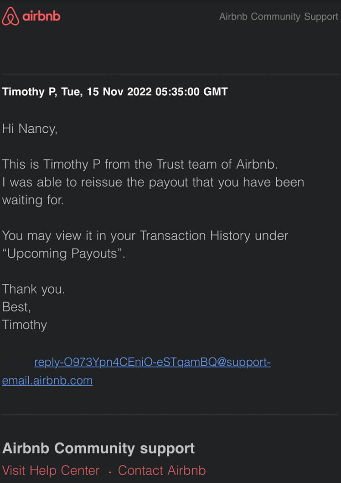This screenshot has height=483, width=341.
Task: Click the divider line above the footer heading
Action: tap(170, 415)
